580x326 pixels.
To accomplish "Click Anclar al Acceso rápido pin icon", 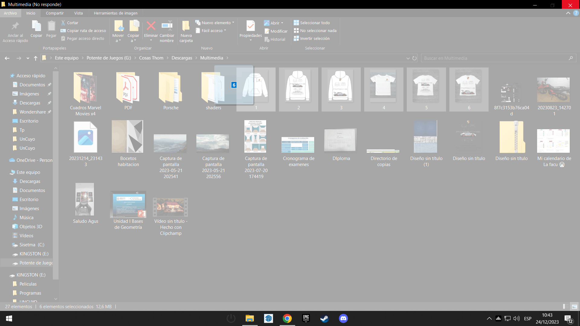I will pyautogui.click(x=15, y=26).
